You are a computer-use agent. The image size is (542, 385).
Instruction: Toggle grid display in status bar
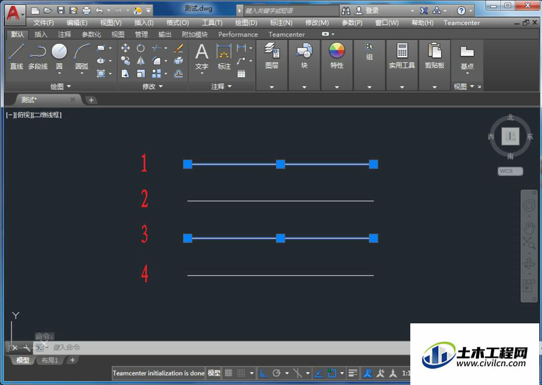pos(229,373)
